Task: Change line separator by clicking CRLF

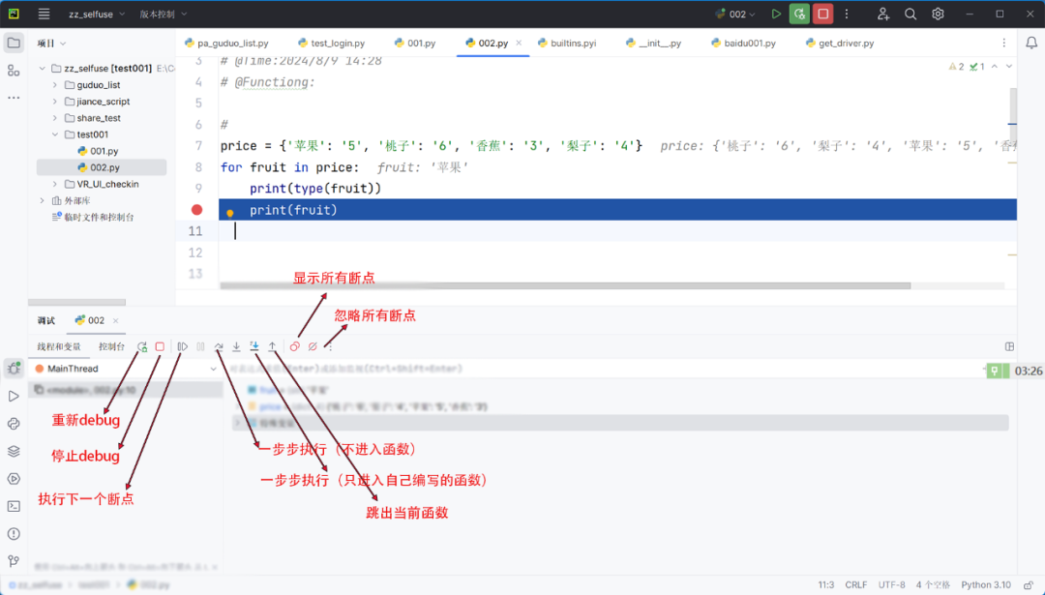Action: point(856,584)
